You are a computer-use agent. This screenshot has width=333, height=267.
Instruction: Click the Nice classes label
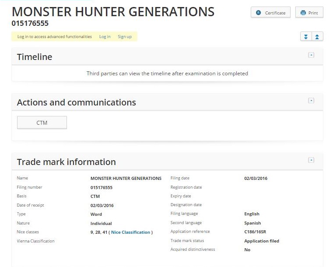tap(28, 232)
